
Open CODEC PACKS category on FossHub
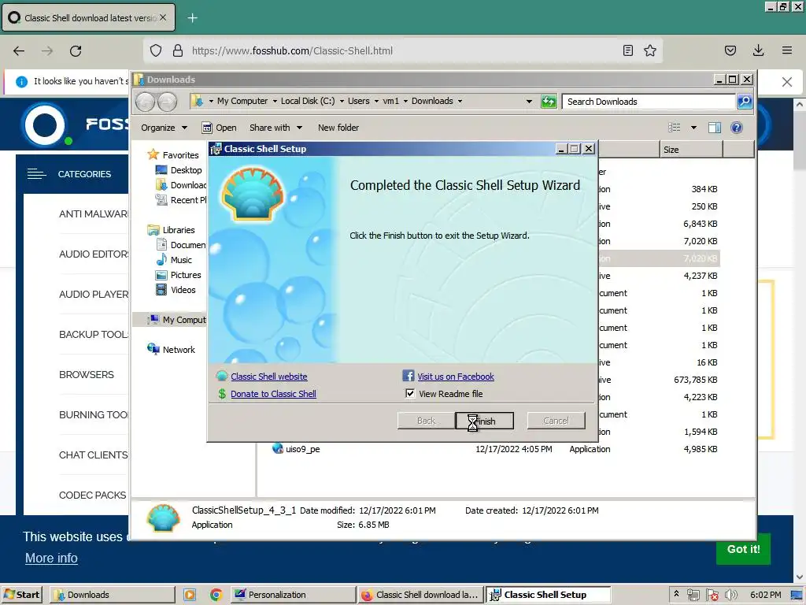[x=93, y=495]
